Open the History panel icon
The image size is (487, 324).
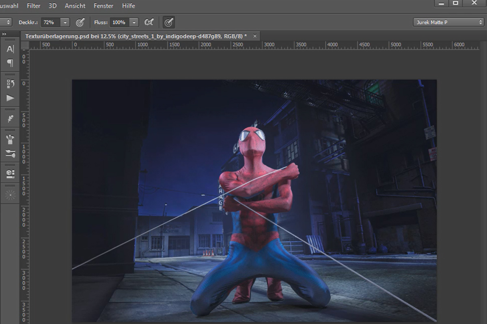10,84
